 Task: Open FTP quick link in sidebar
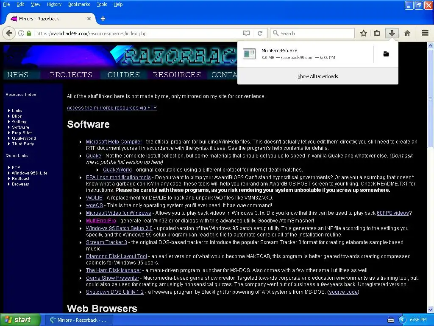click(16, 167)
